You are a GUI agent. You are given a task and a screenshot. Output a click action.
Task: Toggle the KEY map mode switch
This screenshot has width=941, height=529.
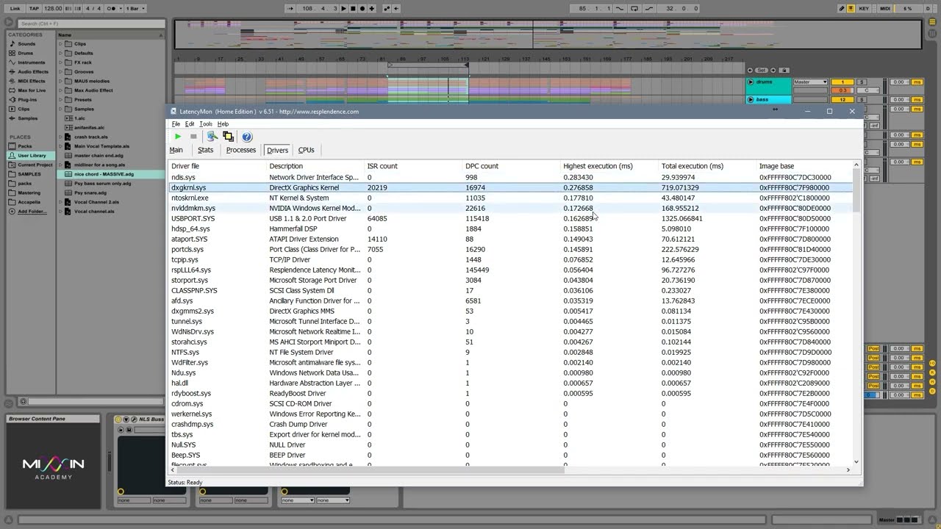[x=864, y=9]
